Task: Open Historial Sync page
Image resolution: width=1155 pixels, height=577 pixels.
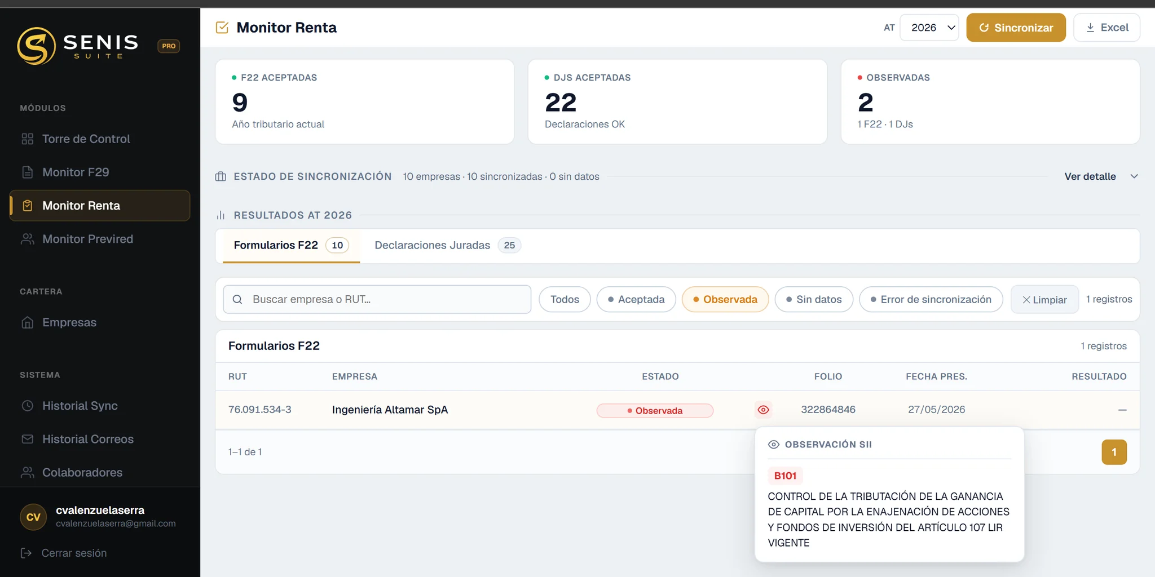Action: [100, 406]
